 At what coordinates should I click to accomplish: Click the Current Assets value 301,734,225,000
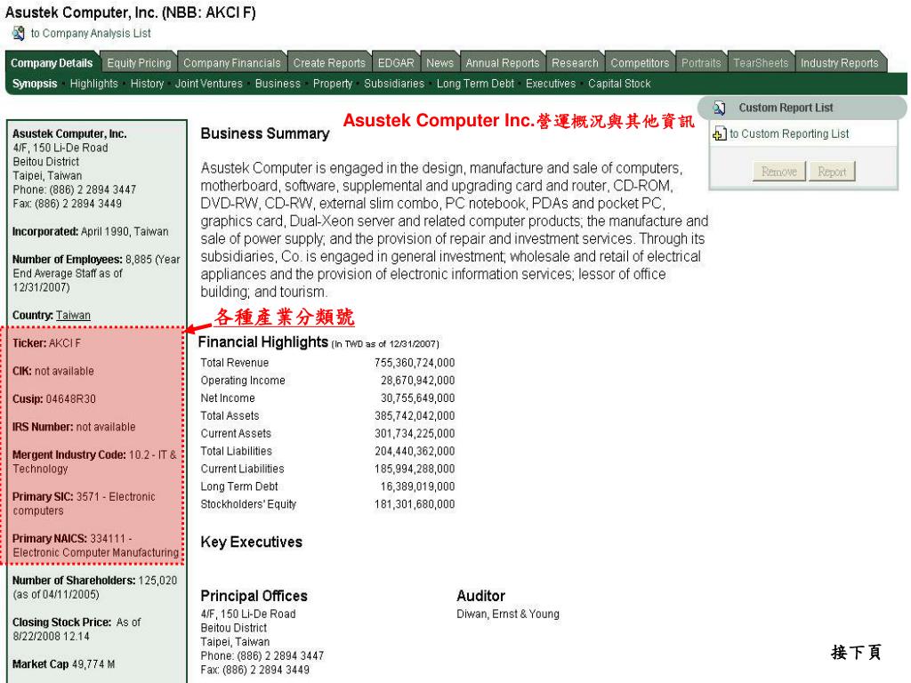[415, 434]
